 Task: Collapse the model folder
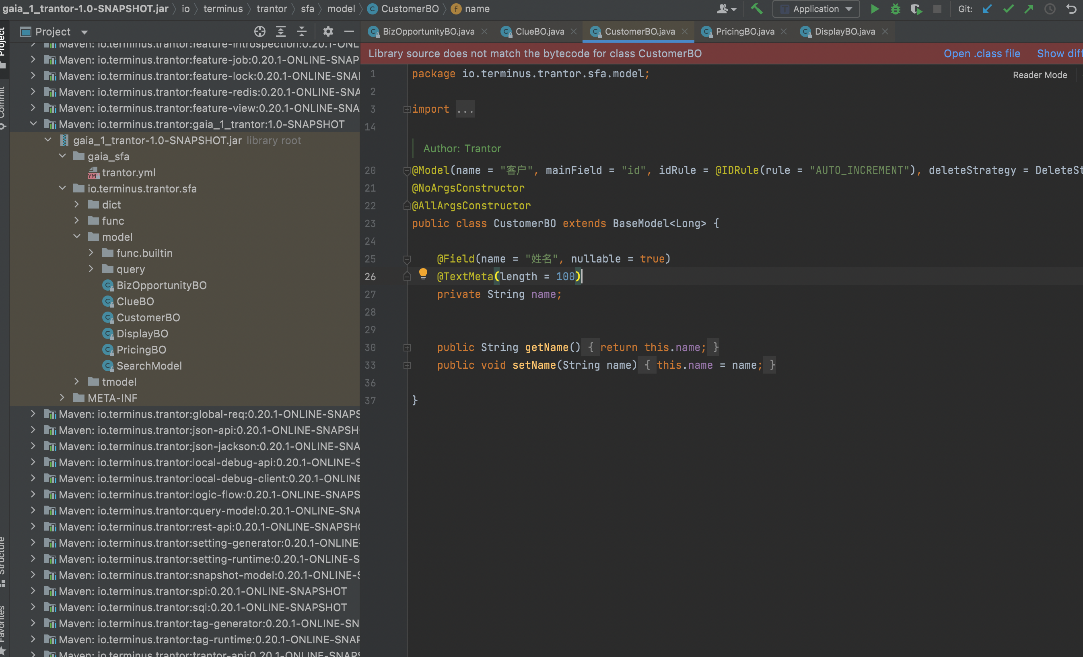[x=77, y=237]
